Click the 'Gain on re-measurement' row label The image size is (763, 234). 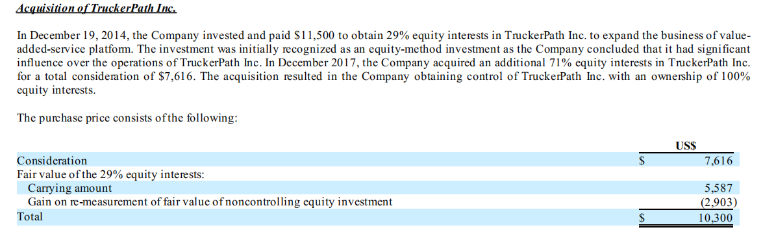pos(210,201)
